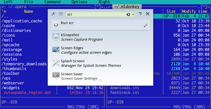211x109 pixels.
Task: Open the Options menu
Action: click(79, 2)
